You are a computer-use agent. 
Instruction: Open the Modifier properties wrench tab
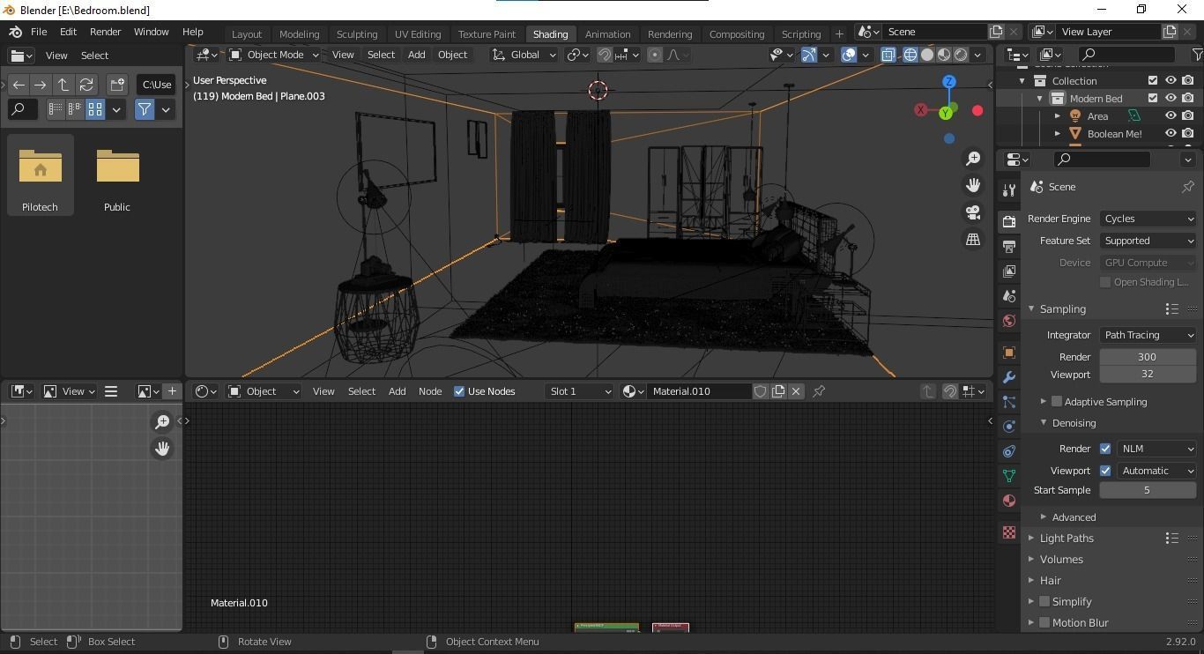tap(1009, 377)
